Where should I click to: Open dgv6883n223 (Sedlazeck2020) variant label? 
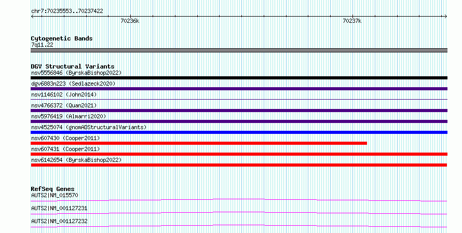coord(73,84)
